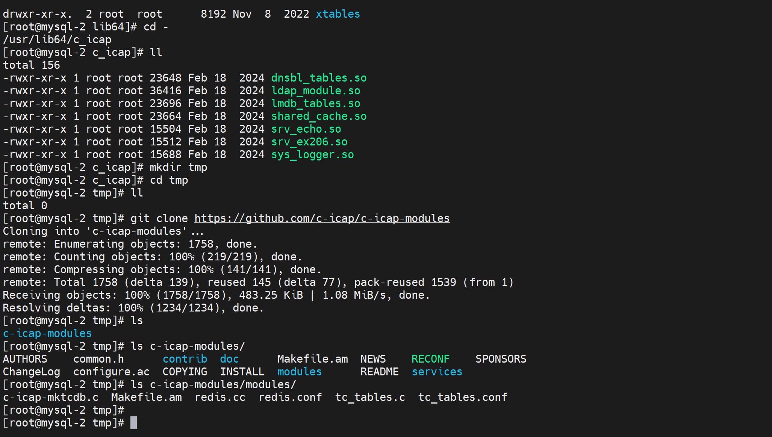The image size is (772, 437).
Task: Click the blue modules directory name
Action: tap(299, 372)
